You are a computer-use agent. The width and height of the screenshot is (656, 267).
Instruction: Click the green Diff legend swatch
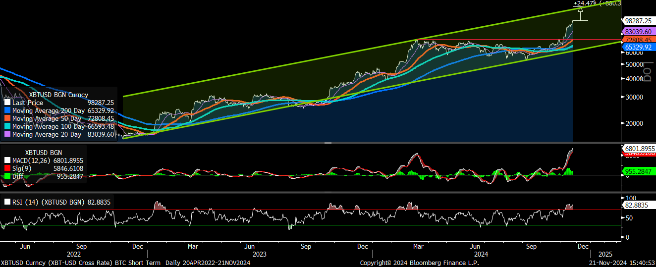pyautogui.click(x=7, y=176)
